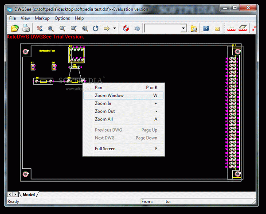Click the Ready status text
Viewport: 266px width, 214px height.
click(x=13, y=202)
